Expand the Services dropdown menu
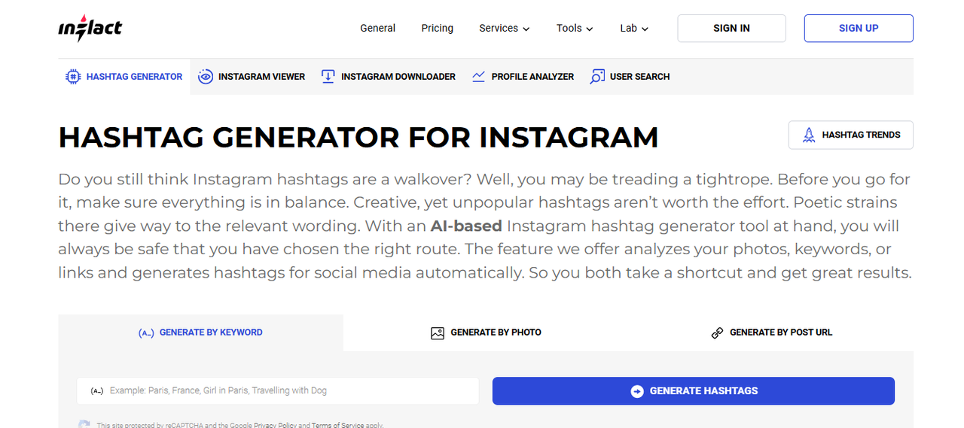Viewport: 964px width, 428px height. [504, 29]
